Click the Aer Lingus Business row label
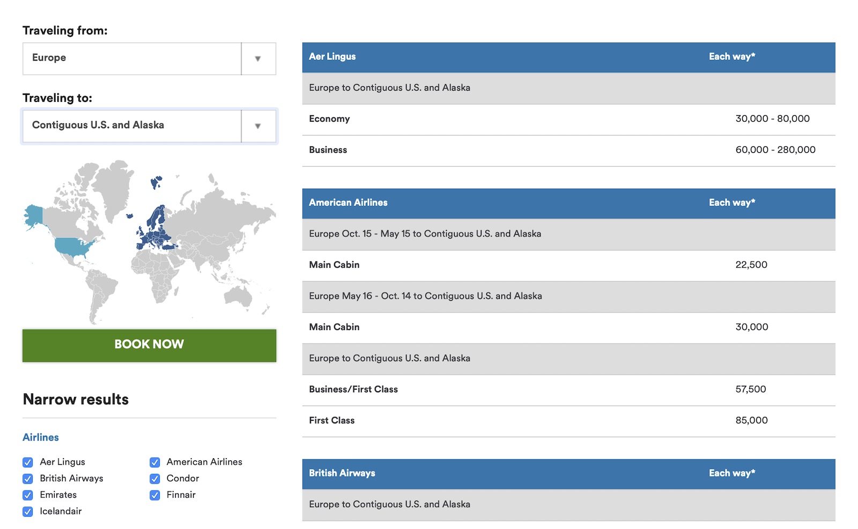This screenshot has height=529, width=858. 328,150
